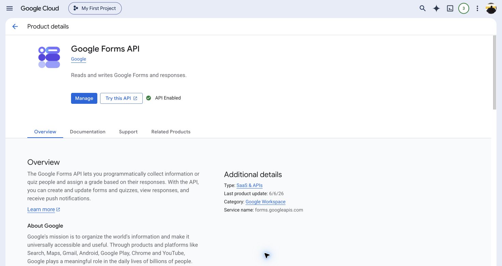Click the Manage button

pyautogui.click(x=84, y=98)
